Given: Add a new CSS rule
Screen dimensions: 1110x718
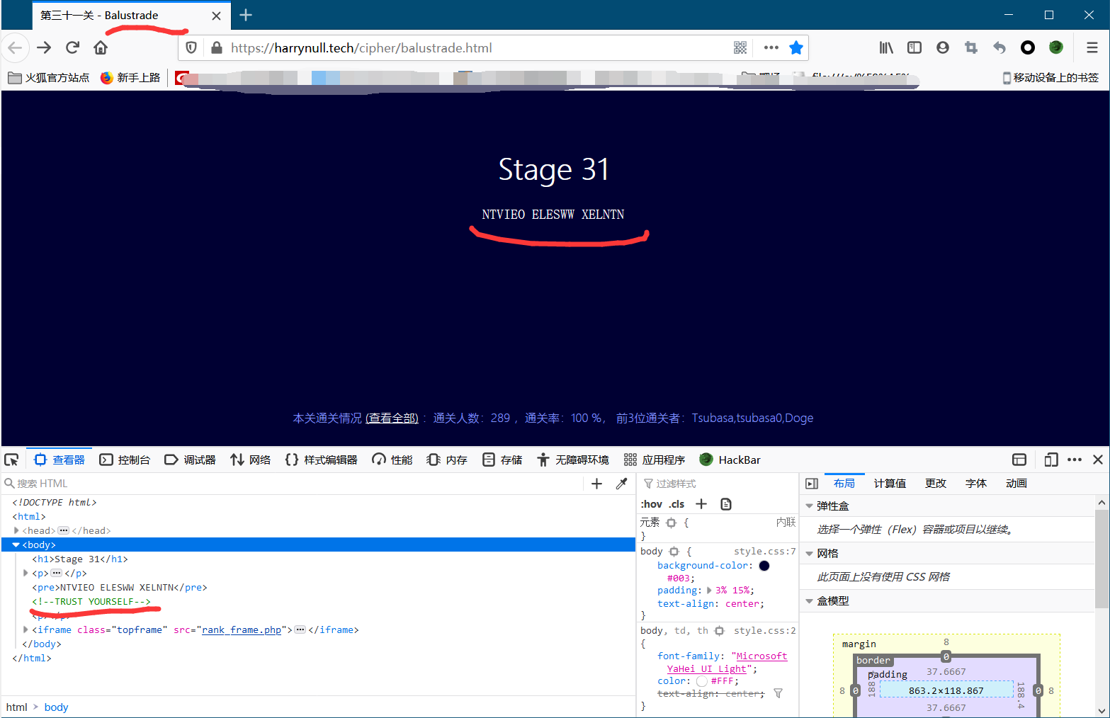Looking at the screenshot, I should click(x=701, y=504).
